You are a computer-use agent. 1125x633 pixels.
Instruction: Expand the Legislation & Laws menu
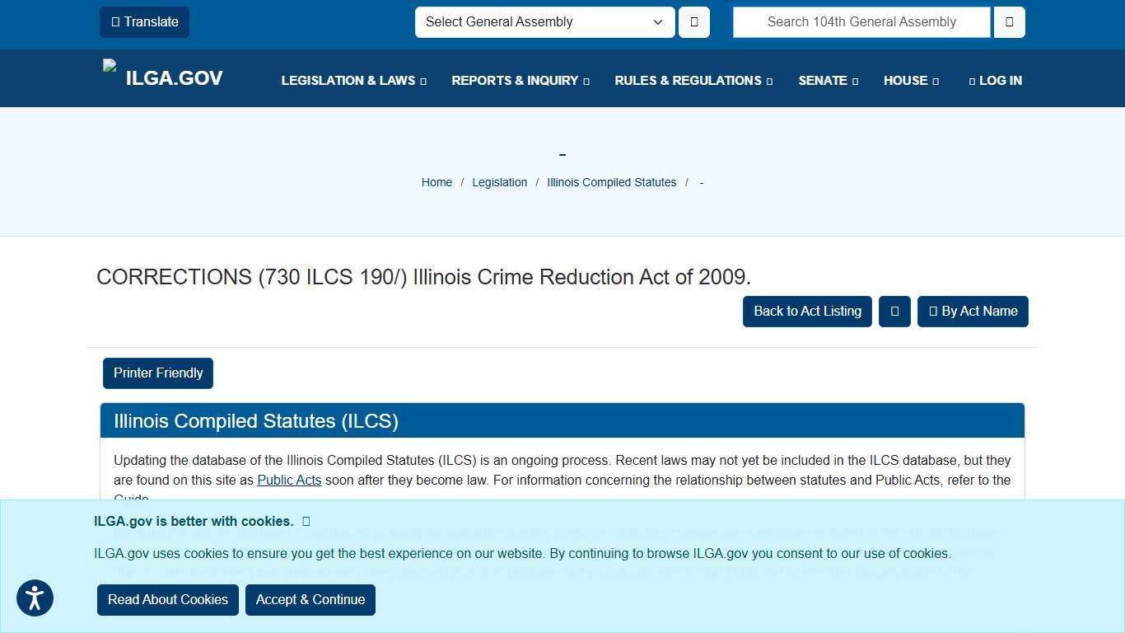click(x=353, y=81)
